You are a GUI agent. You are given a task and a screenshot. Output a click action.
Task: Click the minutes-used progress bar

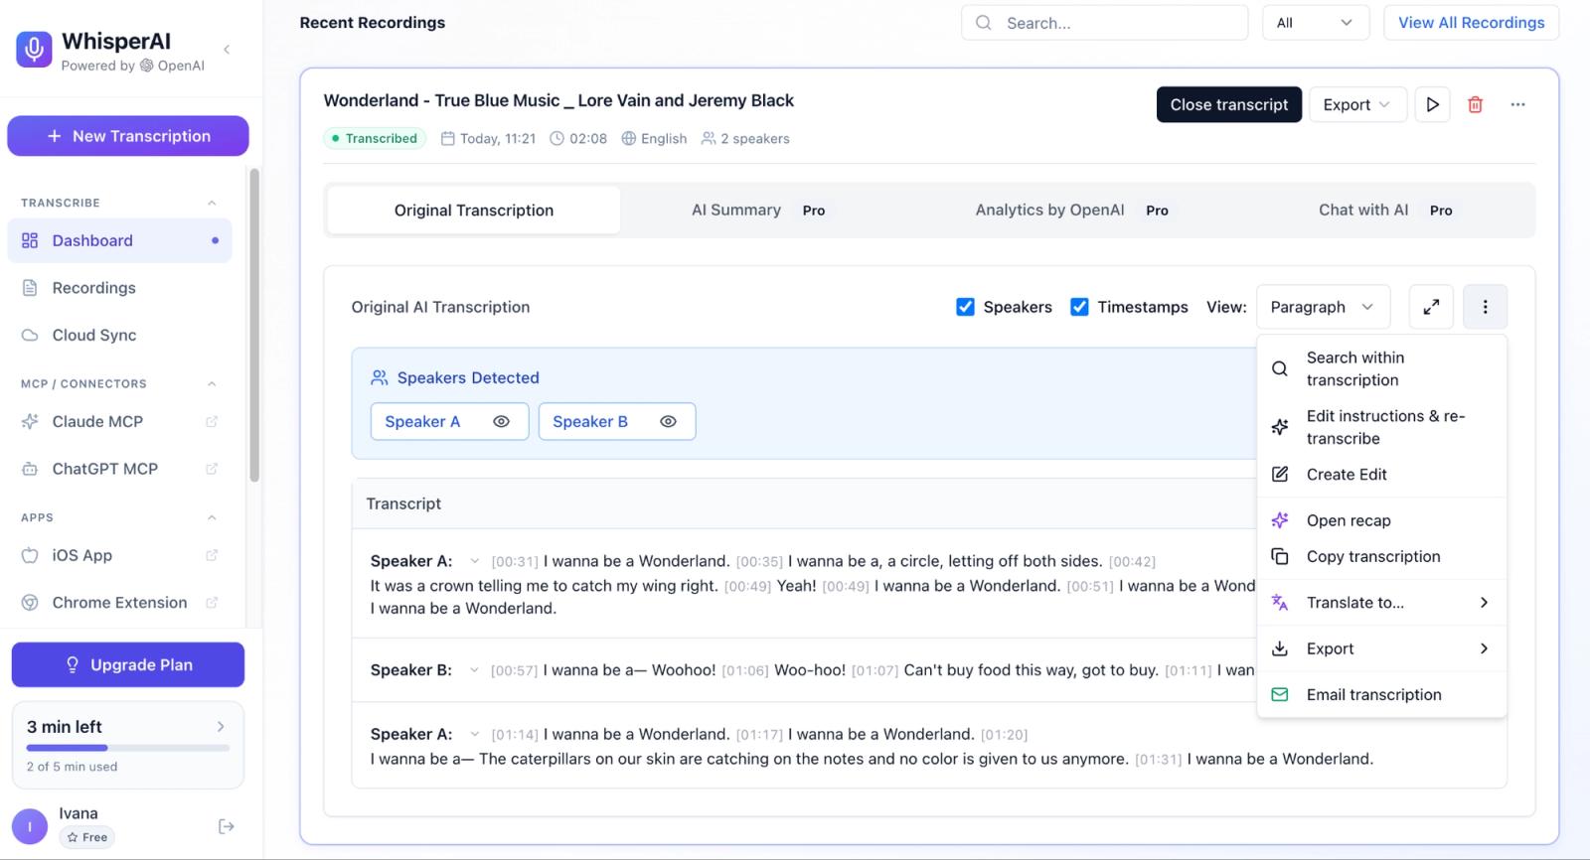[x=128, y=748]
